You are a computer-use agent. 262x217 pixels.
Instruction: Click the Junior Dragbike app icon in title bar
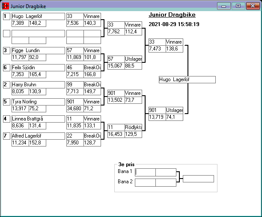(5, 6)
